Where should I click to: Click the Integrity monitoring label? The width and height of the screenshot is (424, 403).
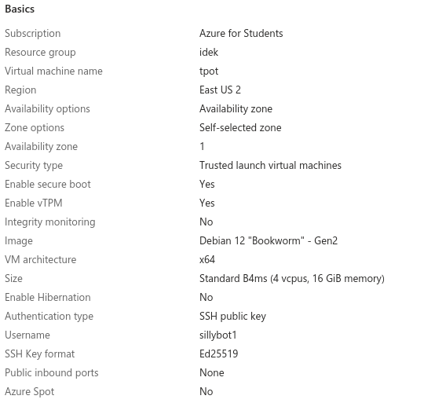click(x=50, y=222)
